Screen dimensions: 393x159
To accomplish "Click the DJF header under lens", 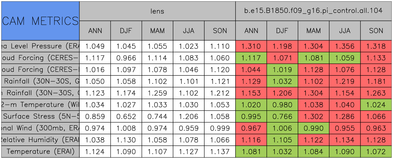I will pyautogui.click(x=126, y=31).
